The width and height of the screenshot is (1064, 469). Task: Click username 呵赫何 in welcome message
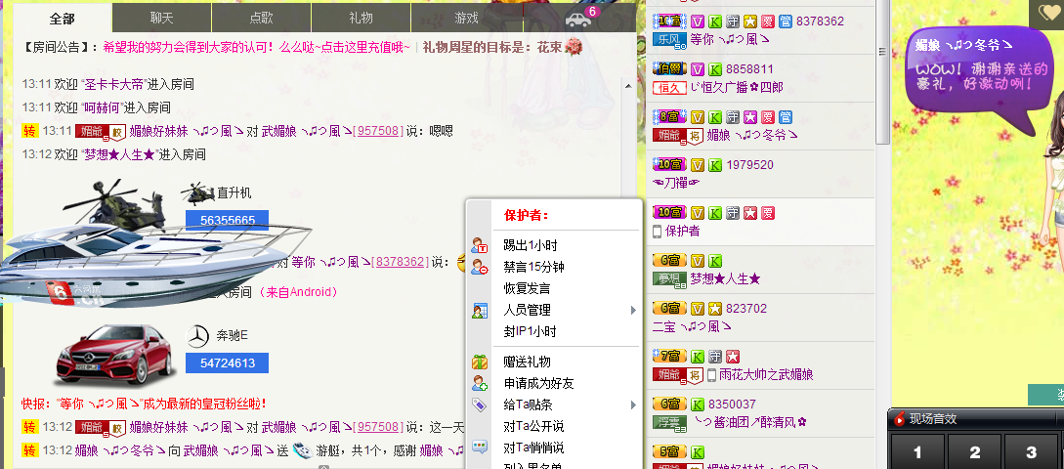pos(101,107)
